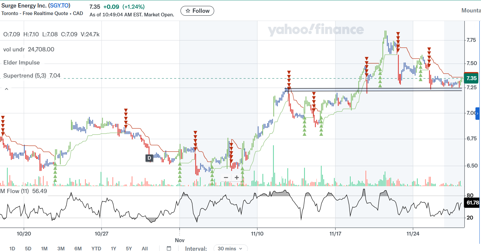Image resolution: width=481 pixels, height=251 pixels.
Task: Zoom in using the plus icon
Action: (236, 177)
